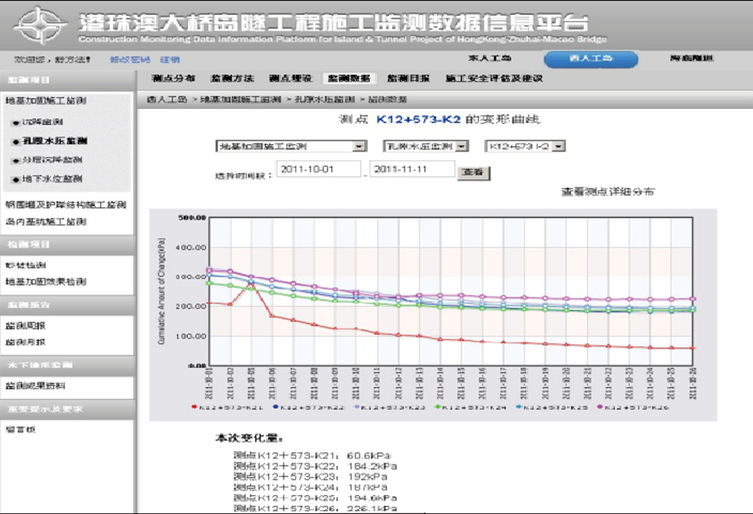Image resolution: width=753 pixels, height=514 pixels.
Task: Switch to the 监测日报 tab
Action: click(408, 78)
